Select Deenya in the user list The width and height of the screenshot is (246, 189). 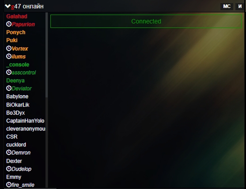[x=15, y=81]
